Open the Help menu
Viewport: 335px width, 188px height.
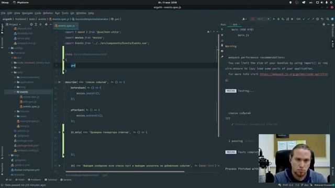point(91,13)
